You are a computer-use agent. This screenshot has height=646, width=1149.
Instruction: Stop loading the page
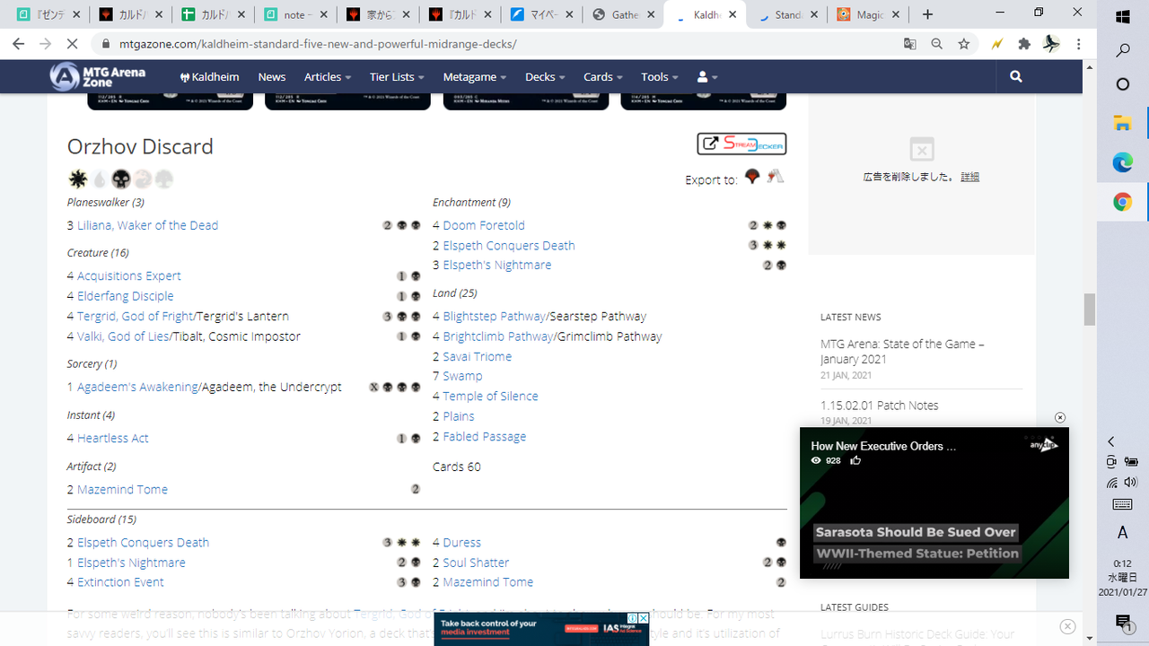tap(73, 44)
